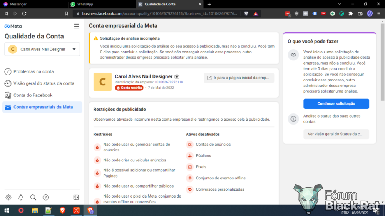Open Brave wallet icon in toolbar
This screenshot has width=385, height=216.
[360, 13]
